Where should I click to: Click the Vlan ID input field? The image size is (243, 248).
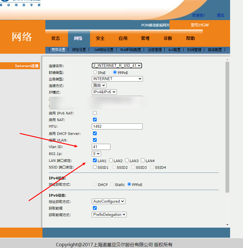101,147
